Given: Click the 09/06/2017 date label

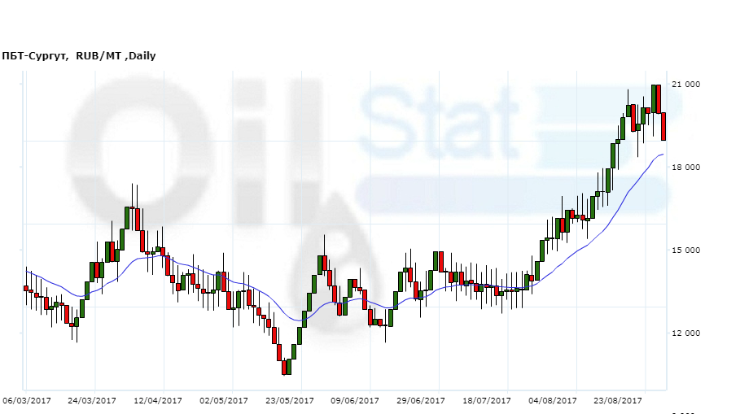Looking at the screenshot, I should click(x=355, y=401).
